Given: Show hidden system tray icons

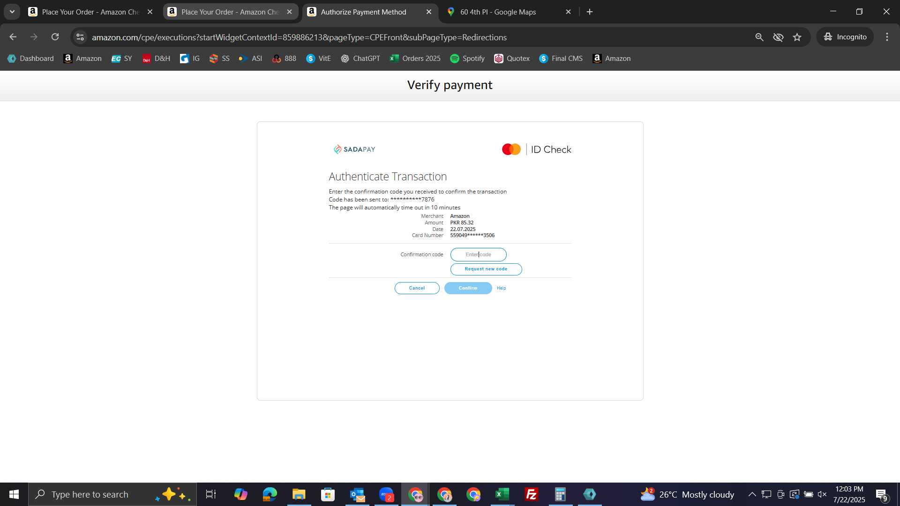Looking at the screenshot, I should 752,494.
